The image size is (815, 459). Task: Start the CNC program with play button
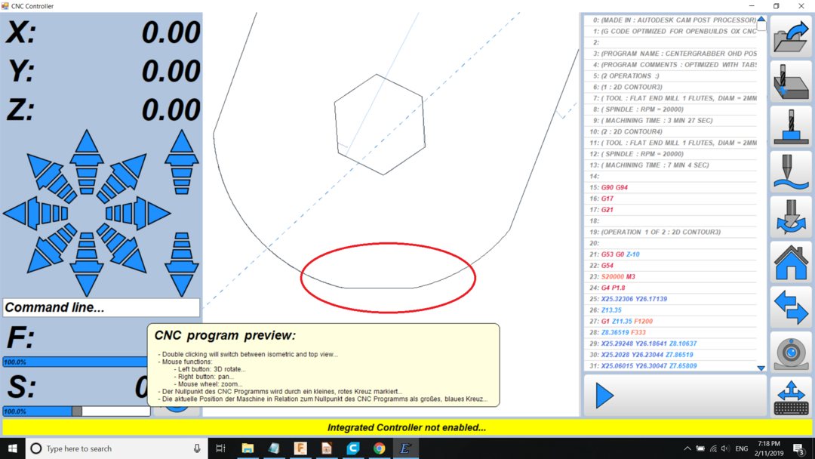tap(604, 396)
